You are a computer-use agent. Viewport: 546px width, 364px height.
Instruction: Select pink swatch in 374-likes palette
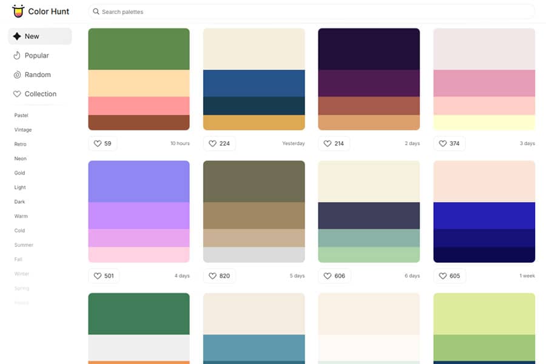point(484,83)
